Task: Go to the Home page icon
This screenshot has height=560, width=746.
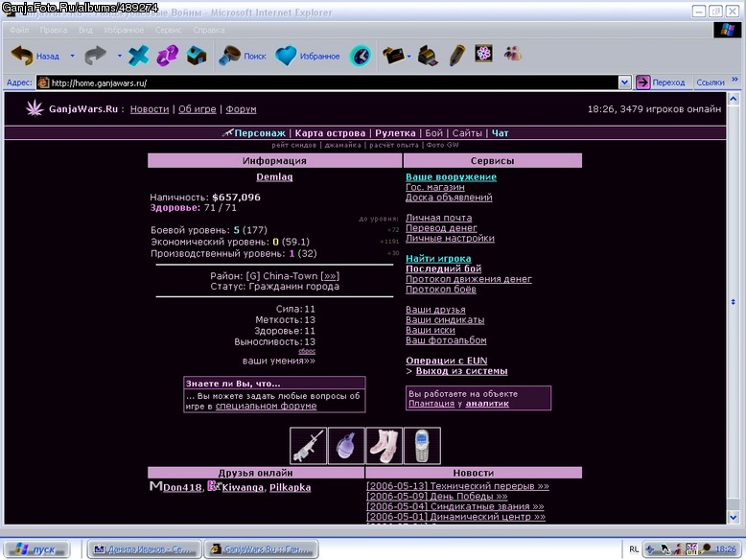Action: 197,56
